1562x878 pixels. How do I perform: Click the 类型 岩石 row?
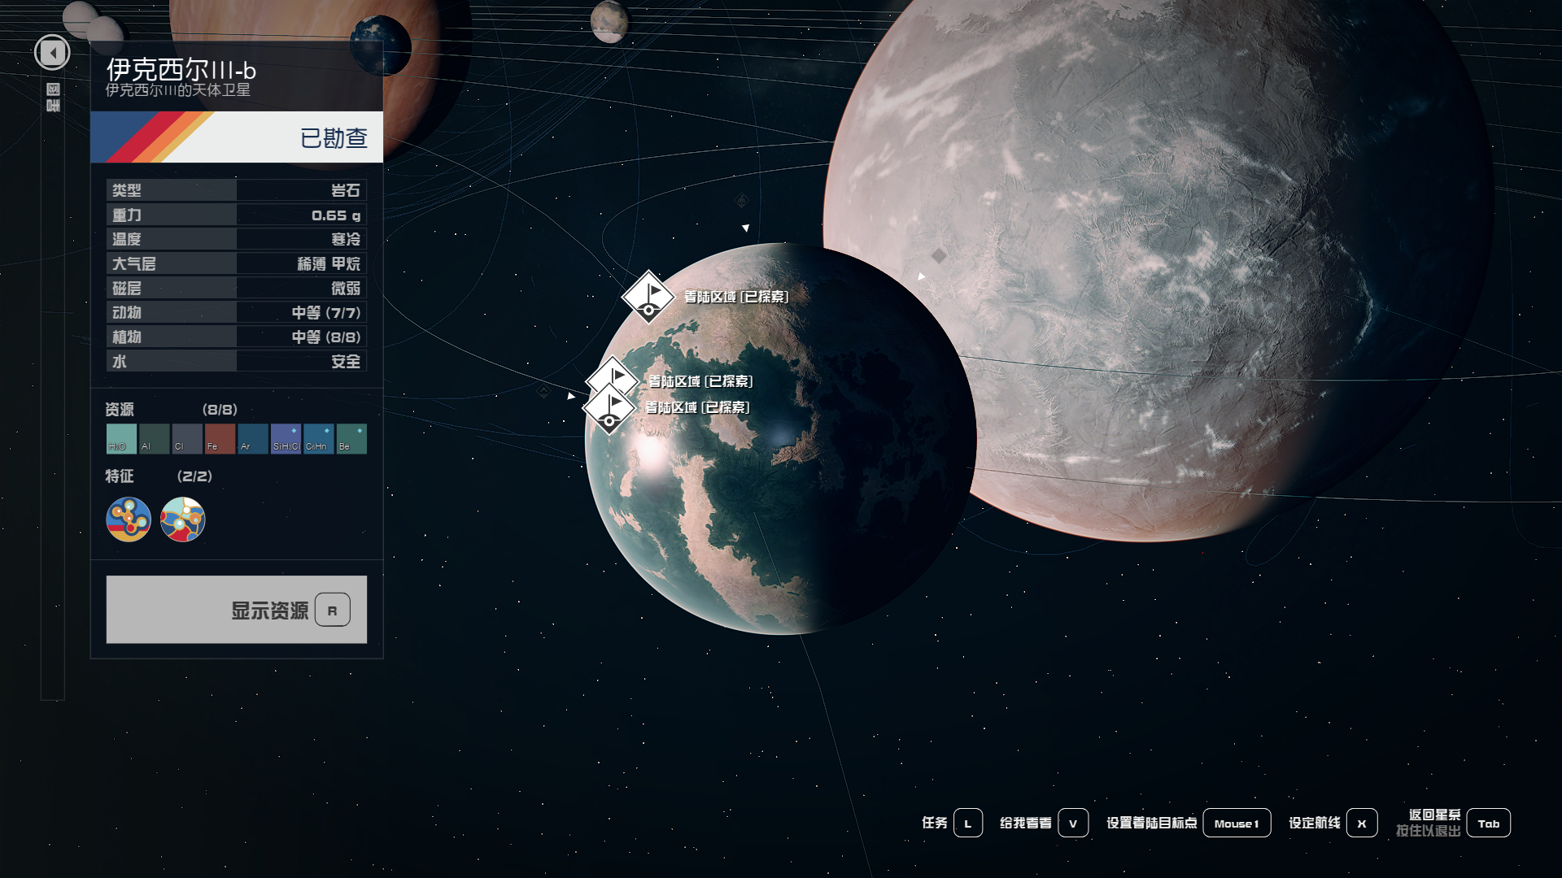[237, 190]
